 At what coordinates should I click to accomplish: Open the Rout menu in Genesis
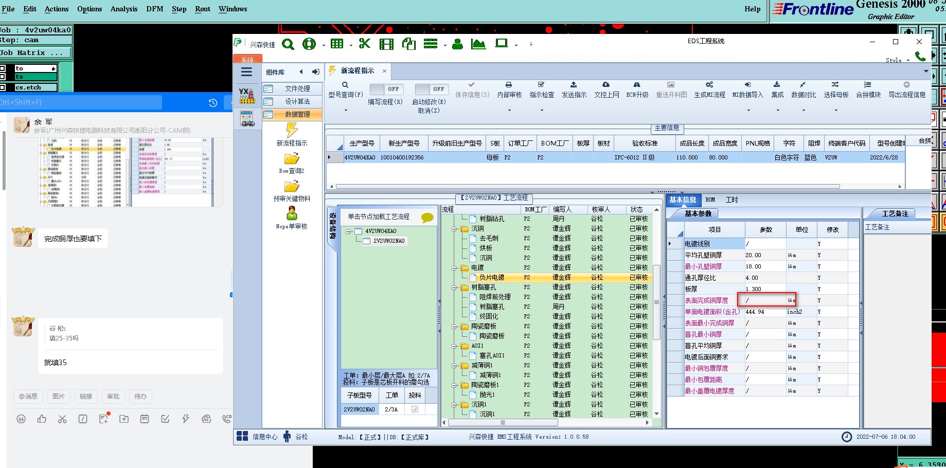203,9
